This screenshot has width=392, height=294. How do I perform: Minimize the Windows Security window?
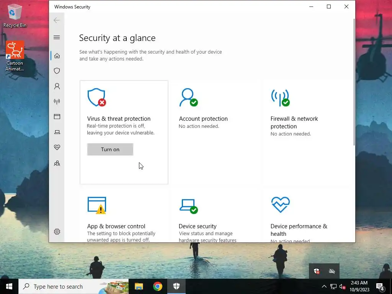click(x=311, y=7)
